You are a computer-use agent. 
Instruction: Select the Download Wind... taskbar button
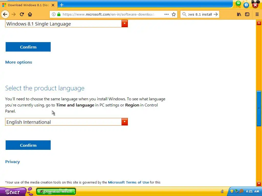pyautogui.click(x=56, y=191)
